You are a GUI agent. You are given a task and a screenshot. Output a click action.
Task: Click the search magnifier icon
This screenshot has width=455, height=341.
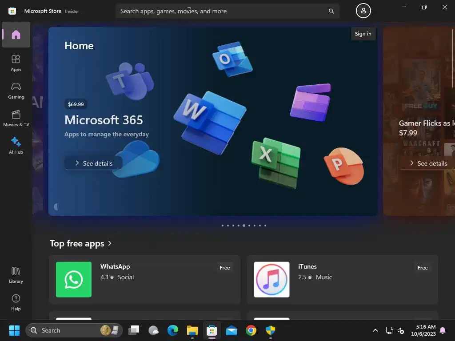(x=331, y=11)
